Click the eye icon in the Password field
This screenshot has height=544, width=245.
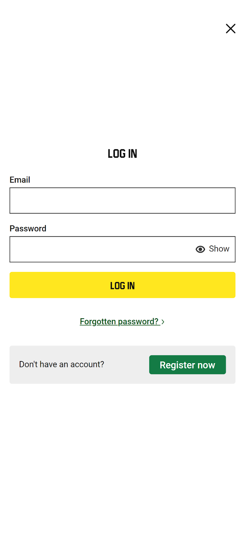click(200, 249)
